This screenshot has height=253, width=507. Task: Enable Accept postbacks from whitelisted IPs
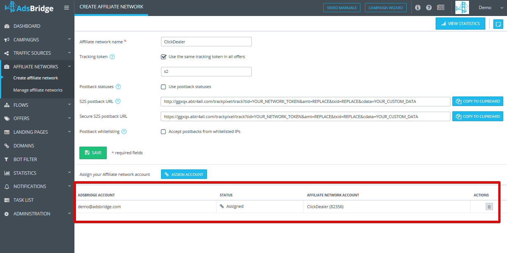pos(164,131)
